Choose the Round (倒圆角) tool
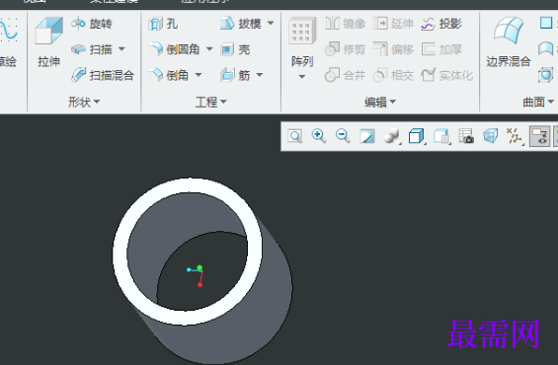The width and height of the screenshot is (558, 365). pos(175,49)
